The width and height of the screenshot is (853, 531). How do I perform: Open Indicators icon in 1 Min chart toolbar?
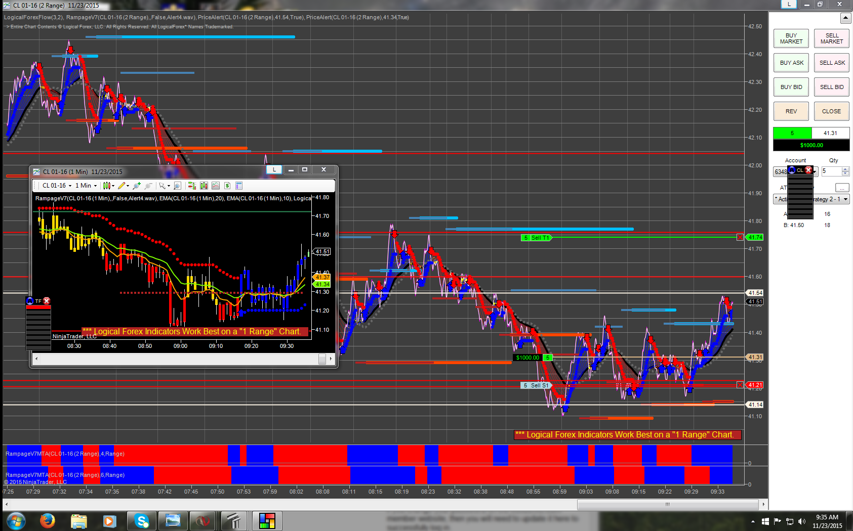[x=216, y=186]
